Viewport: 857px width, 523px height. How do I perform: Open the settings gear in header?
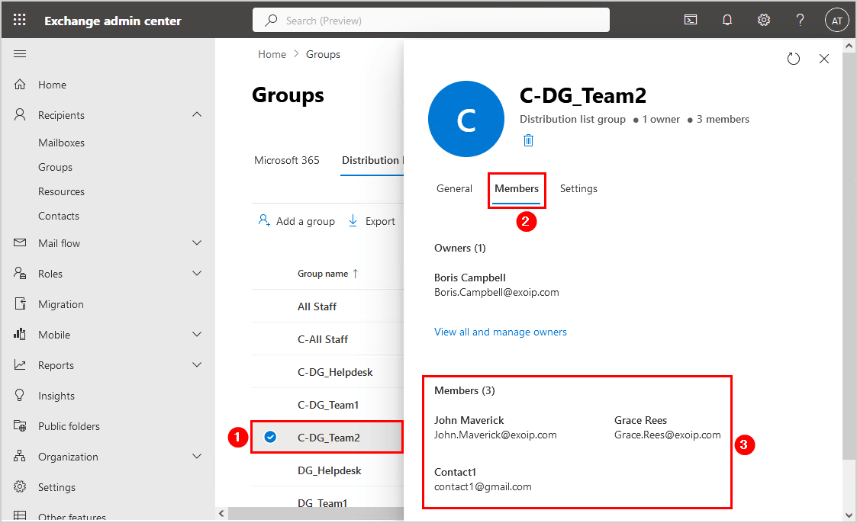click(764, 21)
